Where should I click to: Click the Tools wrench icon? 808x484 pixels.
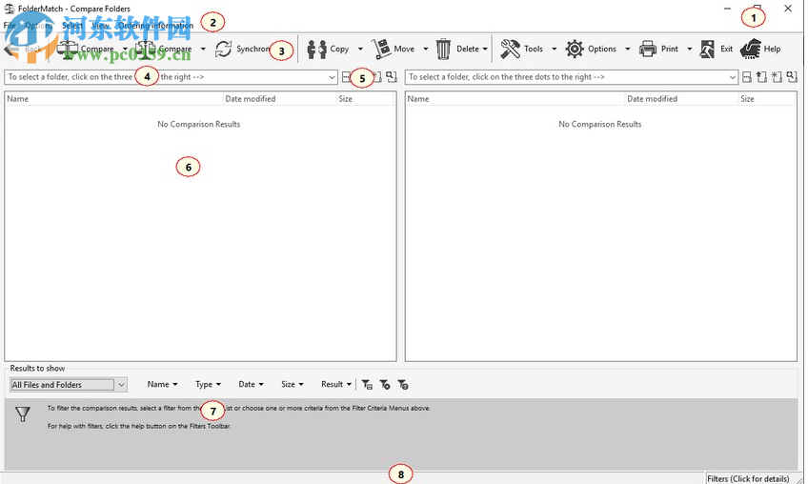click(x=510, y=49)
